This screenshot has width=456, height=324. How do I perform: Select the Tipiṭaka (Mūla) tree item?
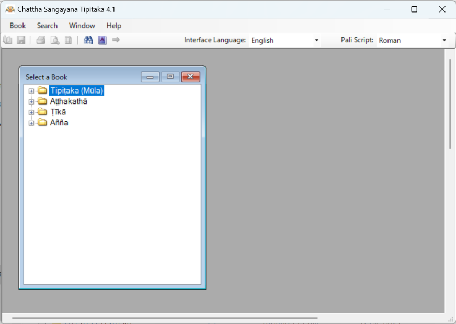coord(77,90)
